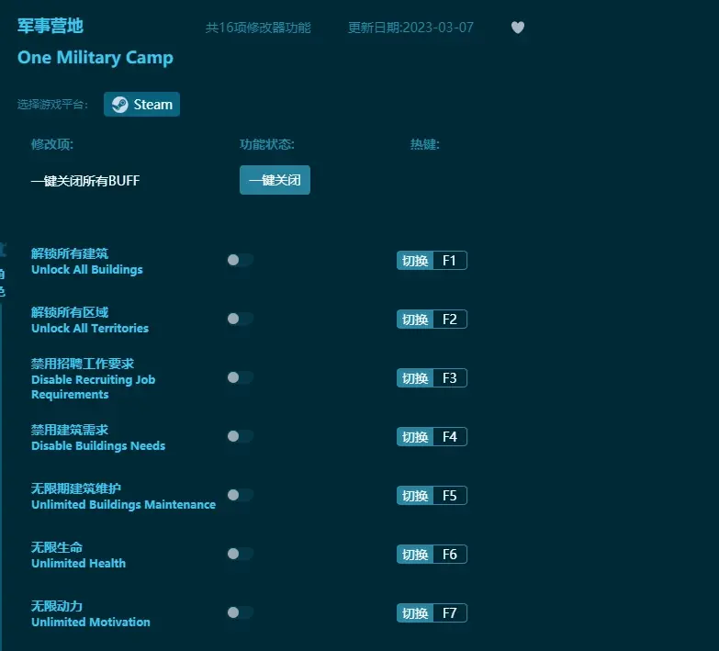Image resolution: width=719 pixels, height=651 pixels.
Task: Click the F7 hotkey field
Action: pos(450,612)
